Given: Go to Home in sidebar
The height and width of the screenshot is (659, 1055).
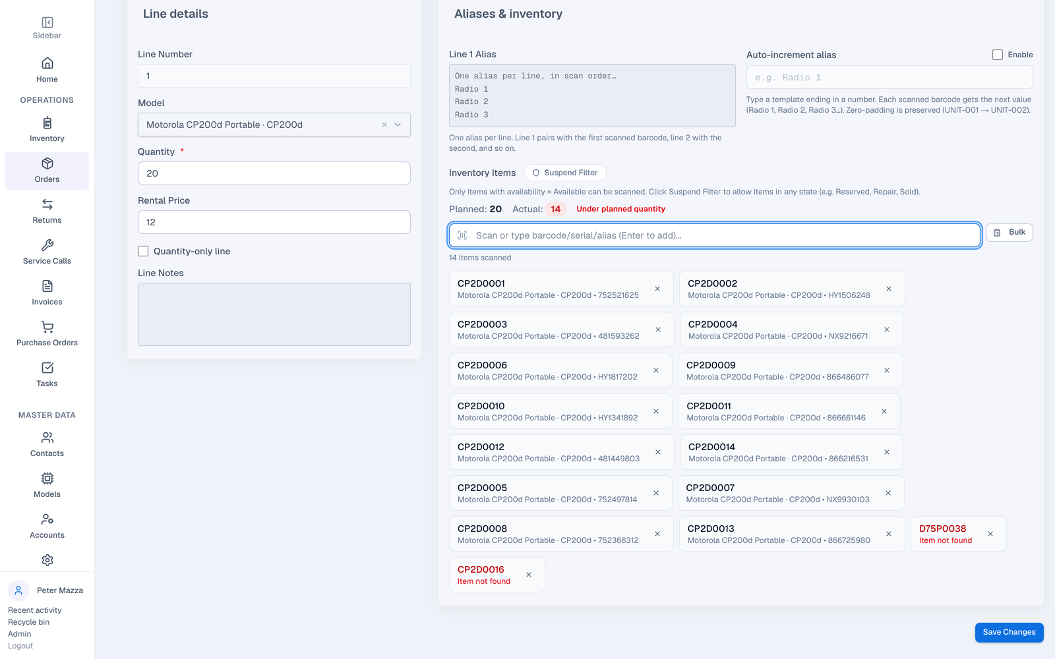Looking at the screenshot, I should coord(47,71).
